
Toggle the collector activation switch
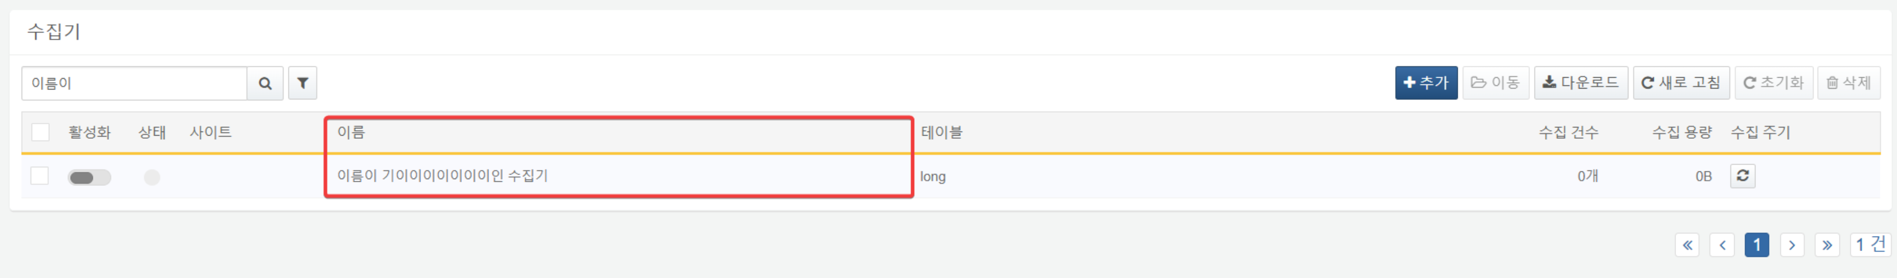(89, 177)
